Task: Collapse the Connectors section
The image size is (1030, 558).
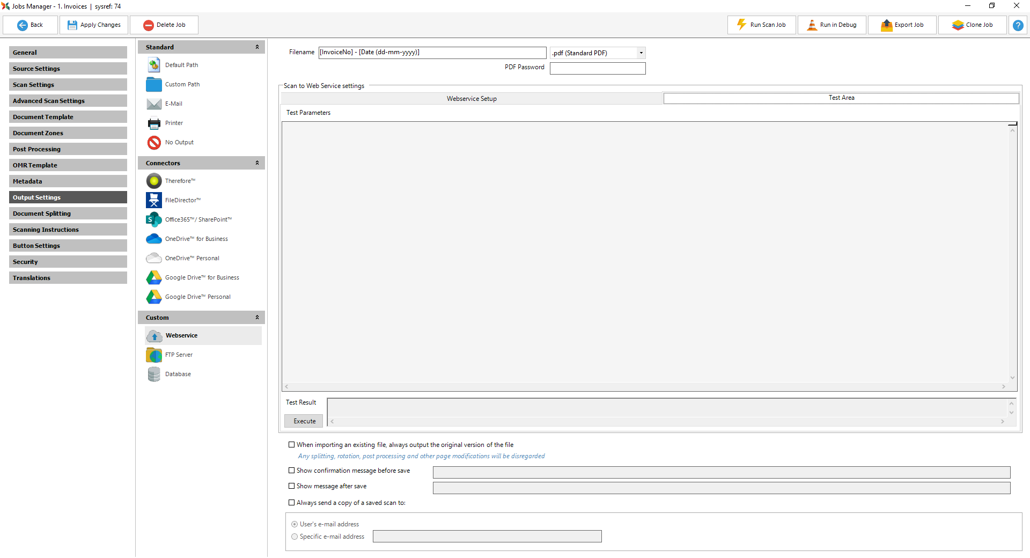Action: [257, 163]
